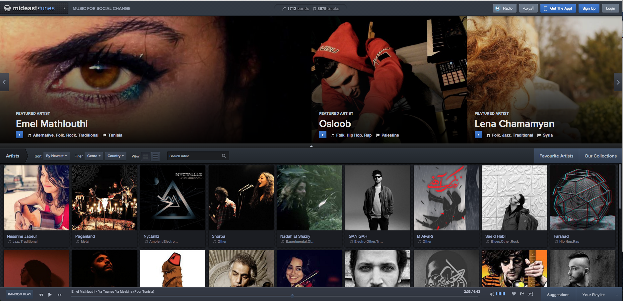Click the Sign Up button
Screen dimensions: 623x301
pos(589,8)
